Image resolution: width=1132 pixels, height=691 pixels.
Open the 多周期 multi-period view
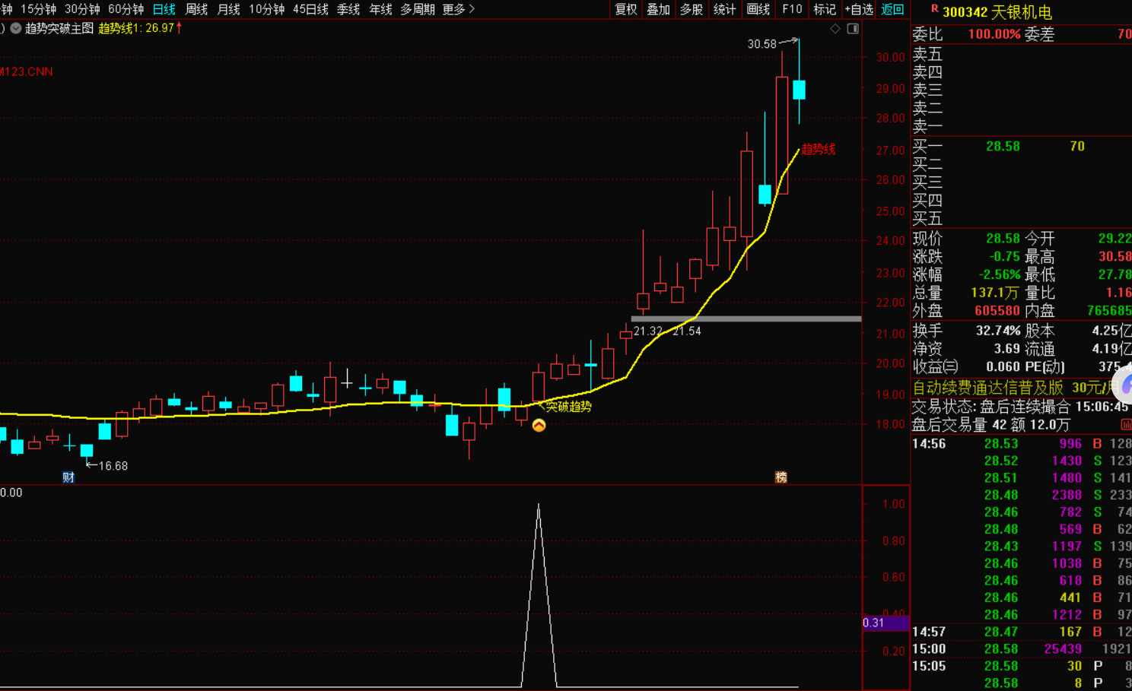point(418,9)
